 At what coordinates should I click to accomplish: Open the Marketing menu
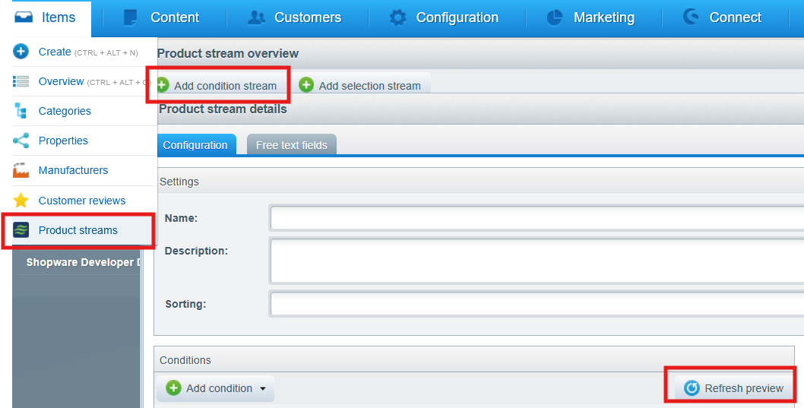click(590, 17)
